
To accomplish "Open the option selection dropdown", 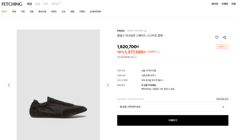I will [173, 107].
